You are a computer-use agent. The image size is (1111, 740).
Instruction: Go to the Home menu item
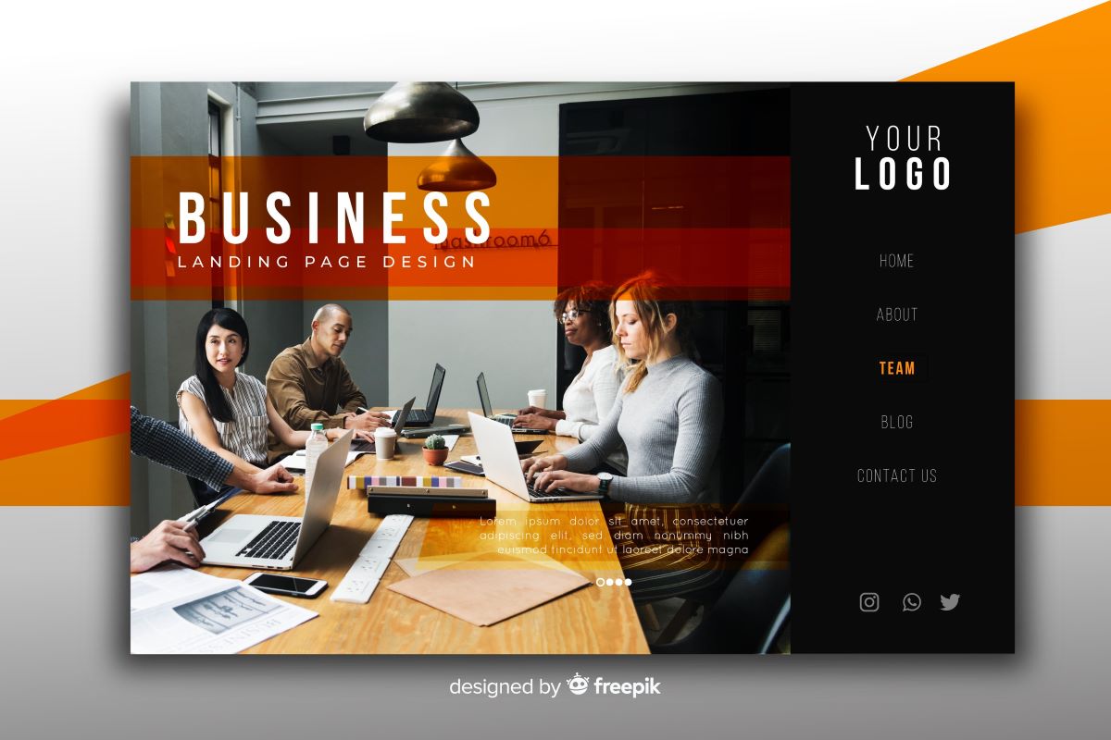click(x=896, y=261)
